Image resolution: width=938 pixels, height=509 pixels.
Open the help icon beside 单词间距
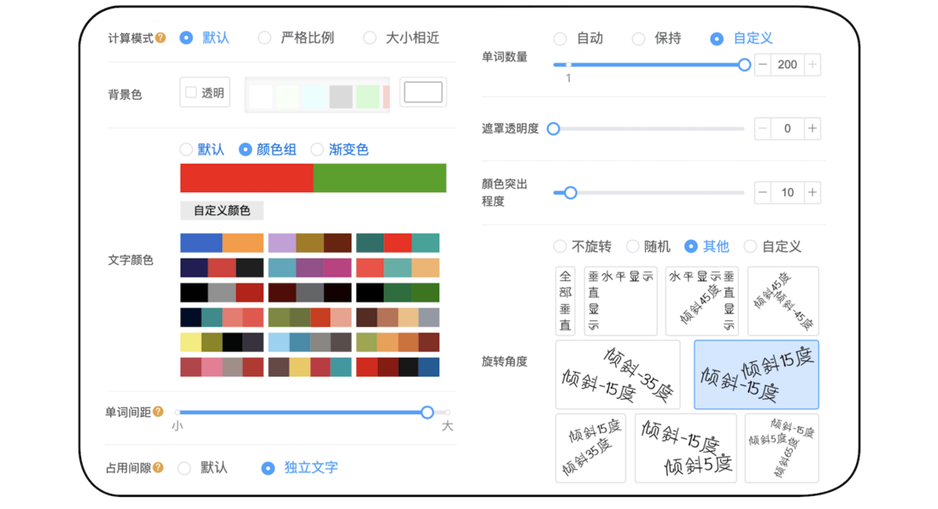(x=158, y=412)
